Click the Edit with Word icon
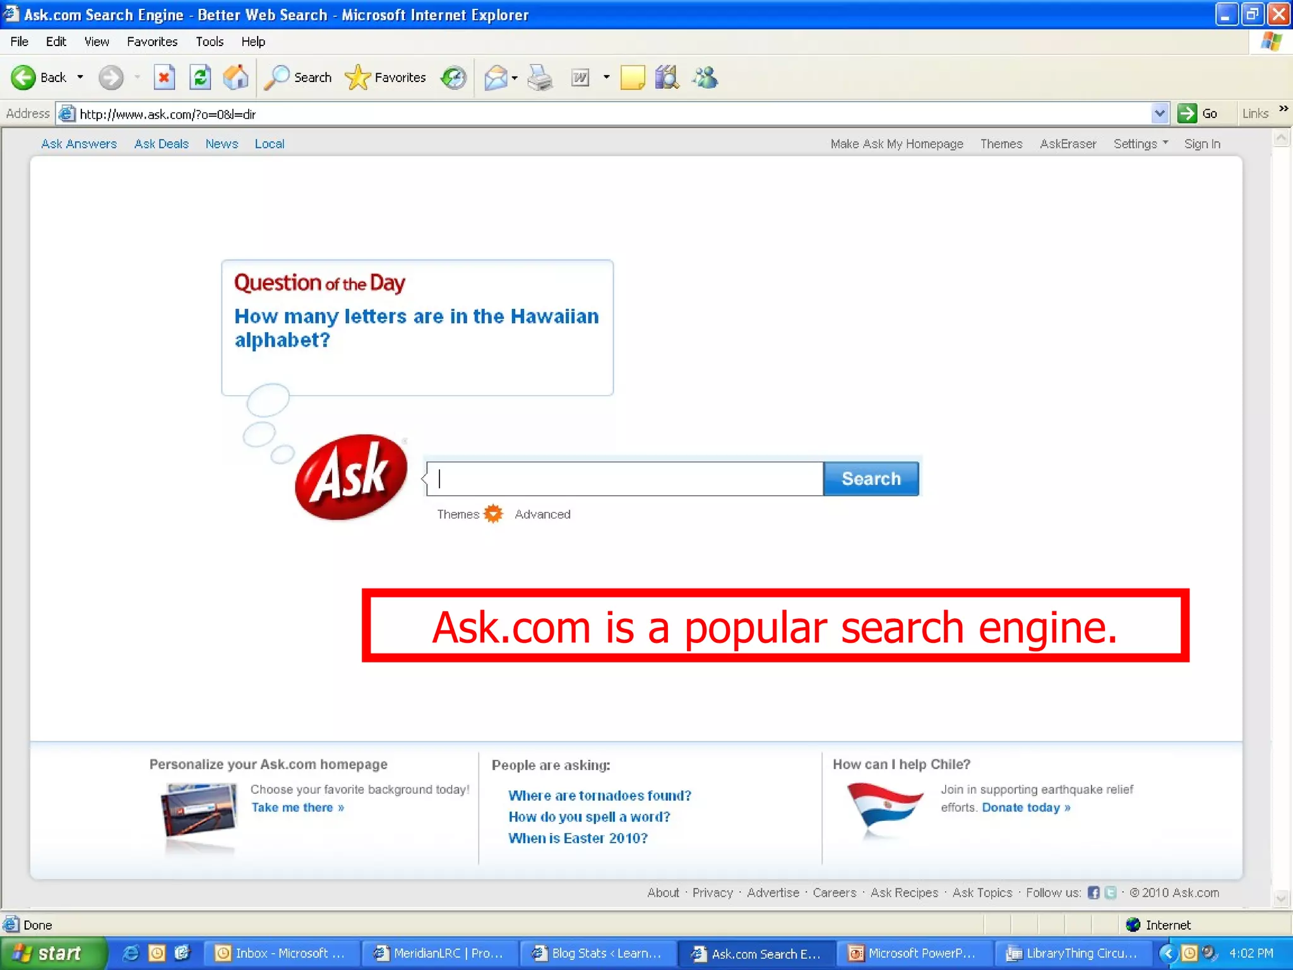The height and width of the screenshot is (970, 1293). click(580, 78)
